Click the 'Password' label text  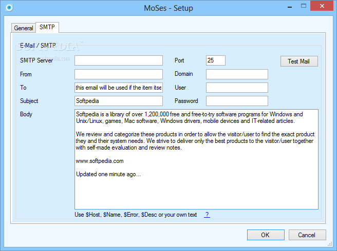(186, 101)
